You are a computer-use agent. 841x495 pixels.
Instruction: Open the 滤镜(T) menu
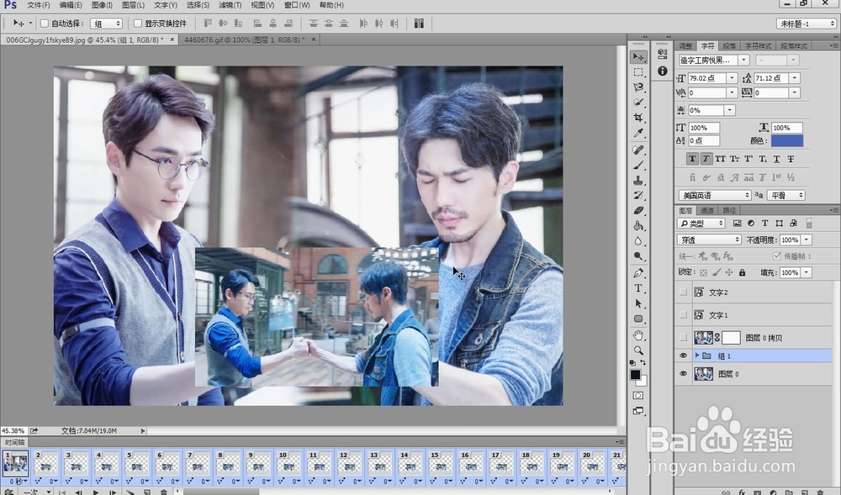coord(230,5)
